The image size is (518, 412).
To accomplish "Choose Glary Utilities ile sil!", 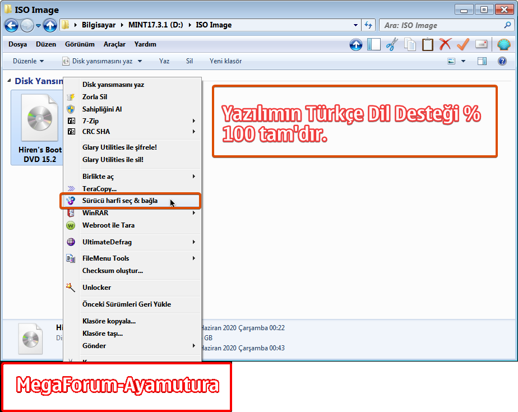I will coord(132,160).
